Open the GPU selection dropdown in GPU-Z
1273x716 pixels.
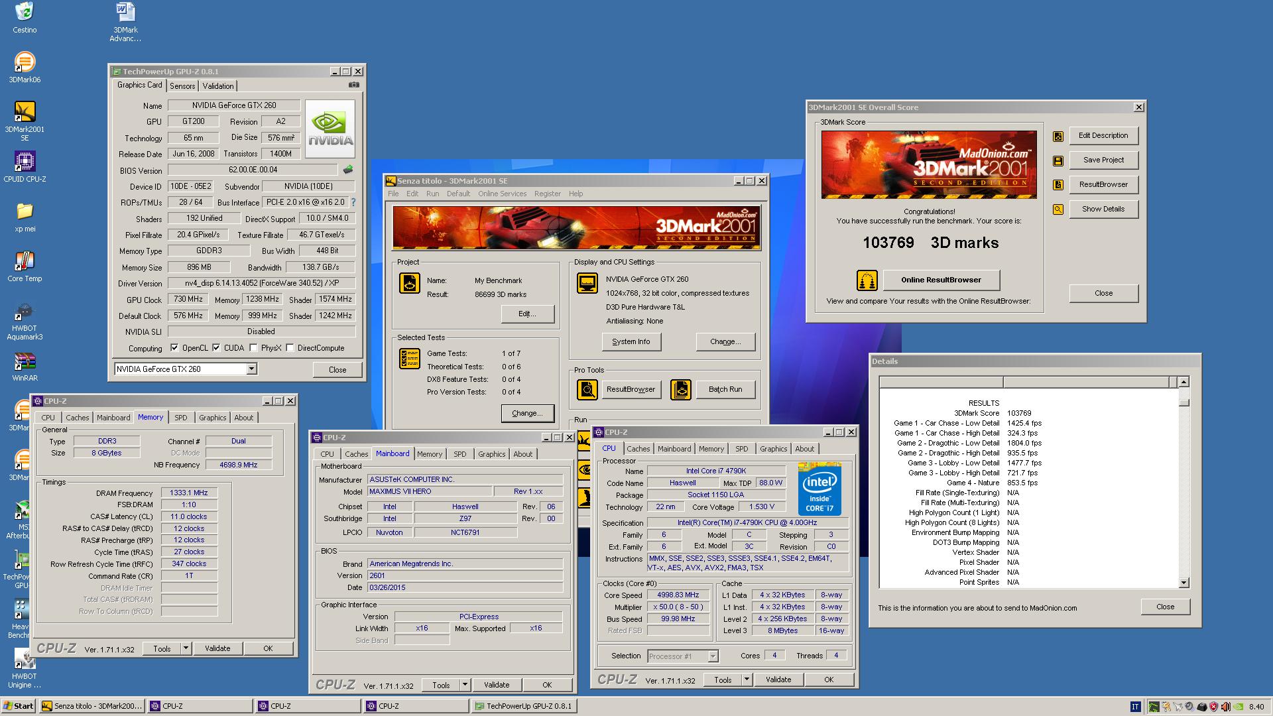251,369
